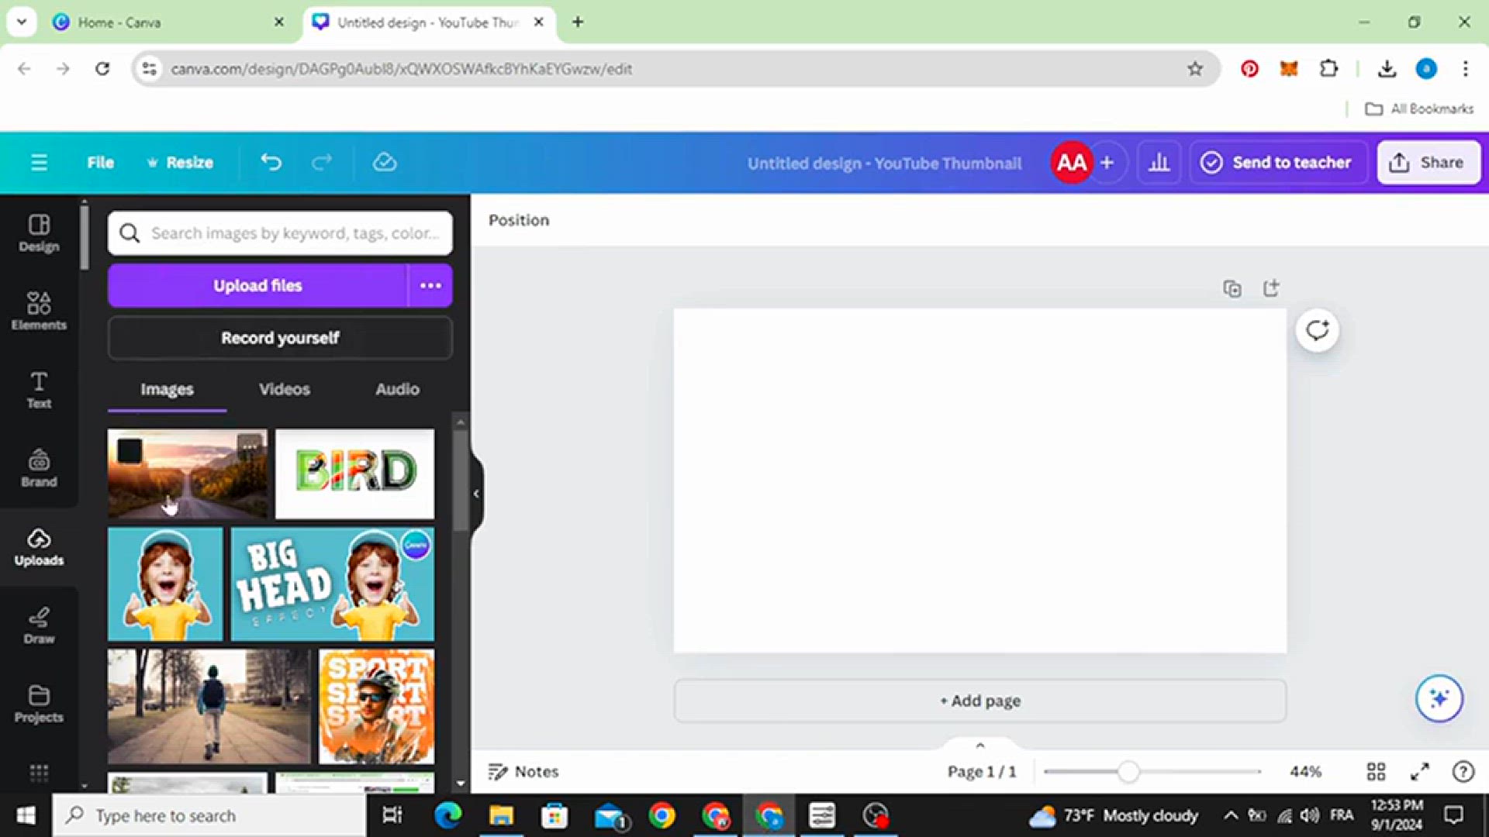Viewport: 1489px width, 837px height.
Task: Open the analytics bar chart icon
Action: click(x=1159, y=163)
